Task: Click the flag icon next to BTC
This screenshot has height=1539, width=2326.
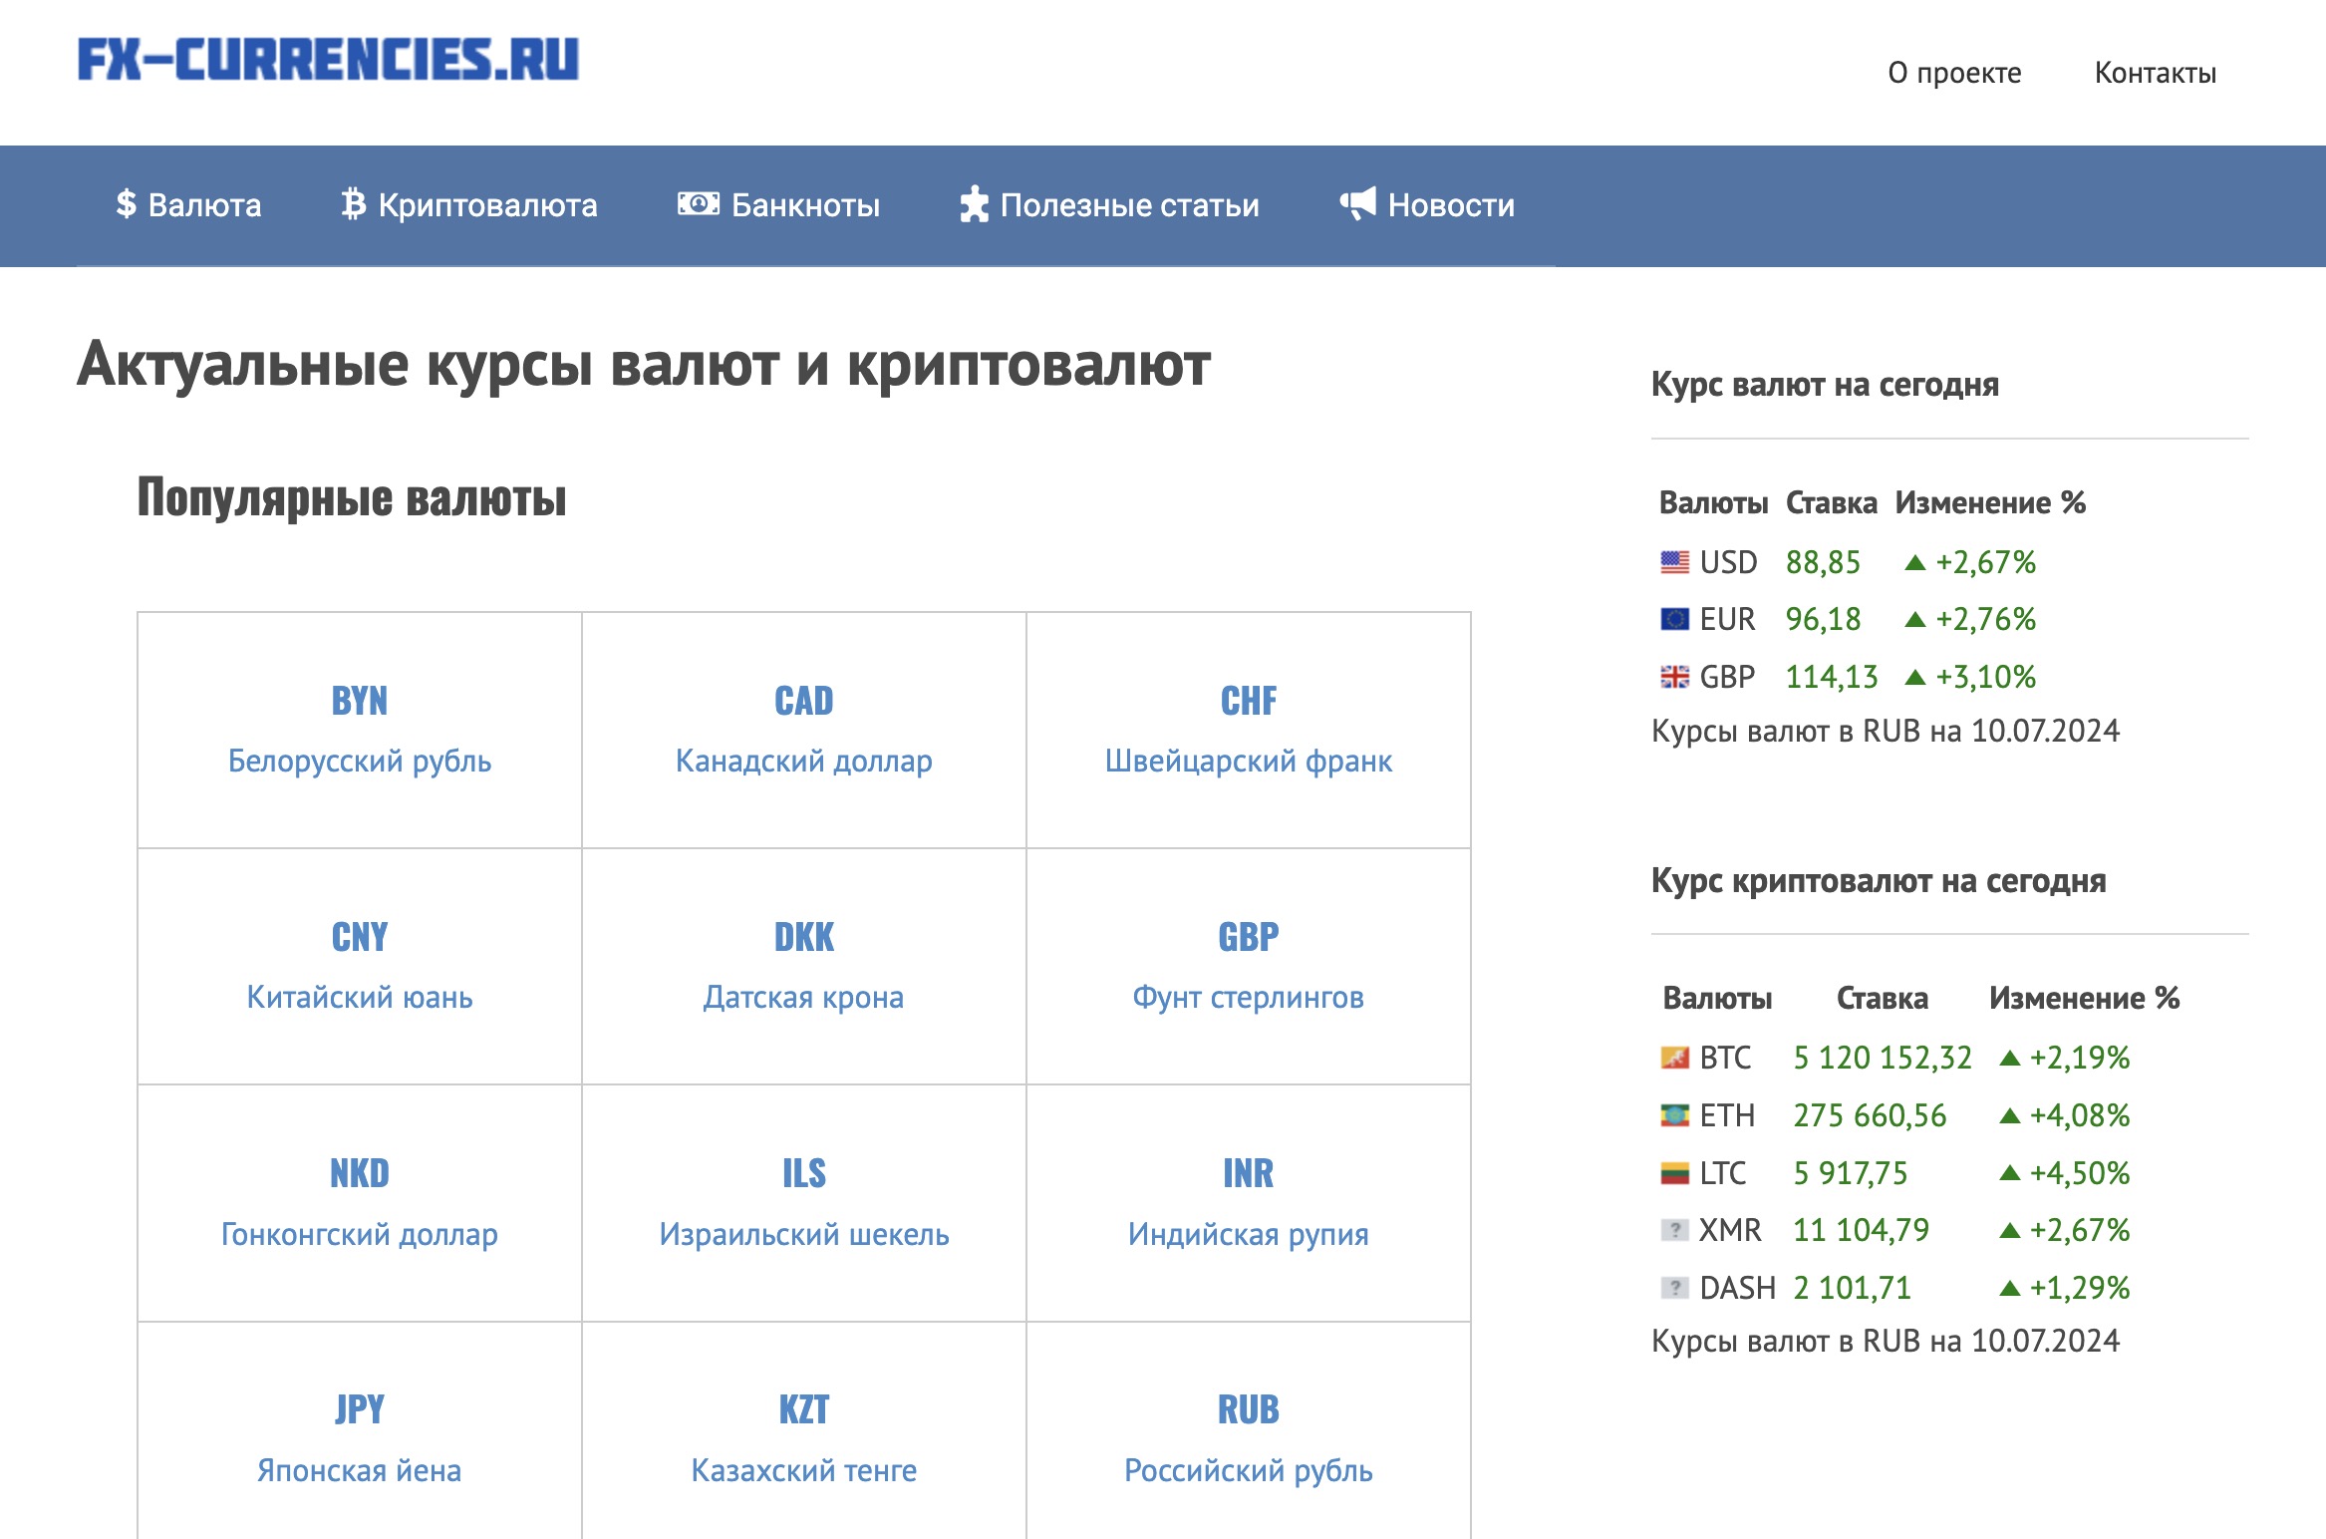Action: click(1675, 1058)
